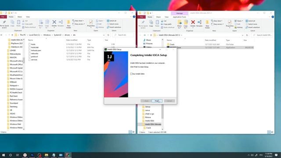Click Music in right window navigation pane
This screenshot has height=158, width=281.
coord(148,40)
